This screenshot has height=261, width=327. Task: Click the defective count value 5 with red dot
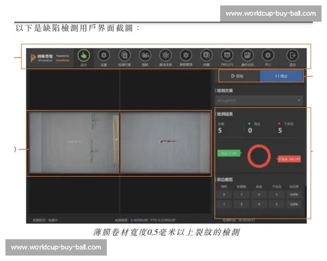point(280,130)
